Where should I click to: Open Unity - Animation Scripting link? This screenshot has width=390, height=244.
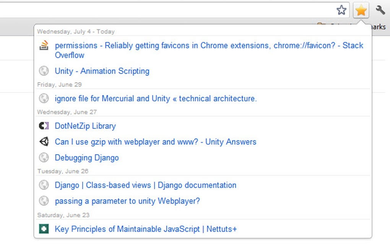[102, 71]
